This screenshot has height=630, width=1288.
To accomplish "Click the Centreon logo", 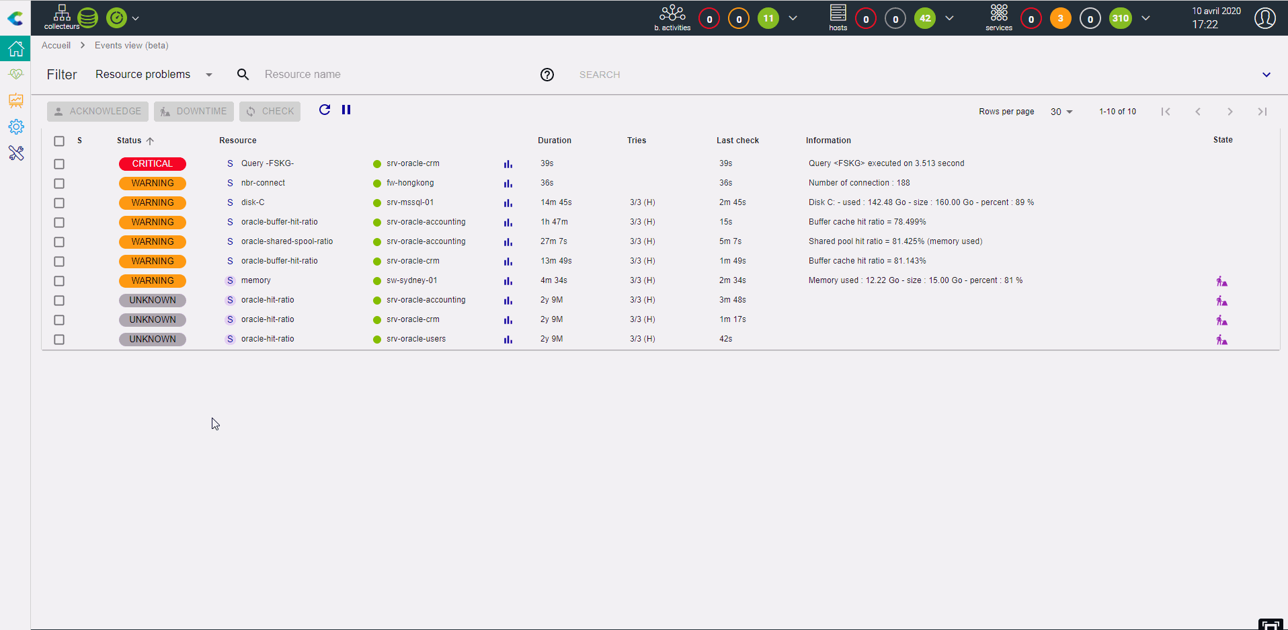I will pyautogui.click(x=15, y=18).
